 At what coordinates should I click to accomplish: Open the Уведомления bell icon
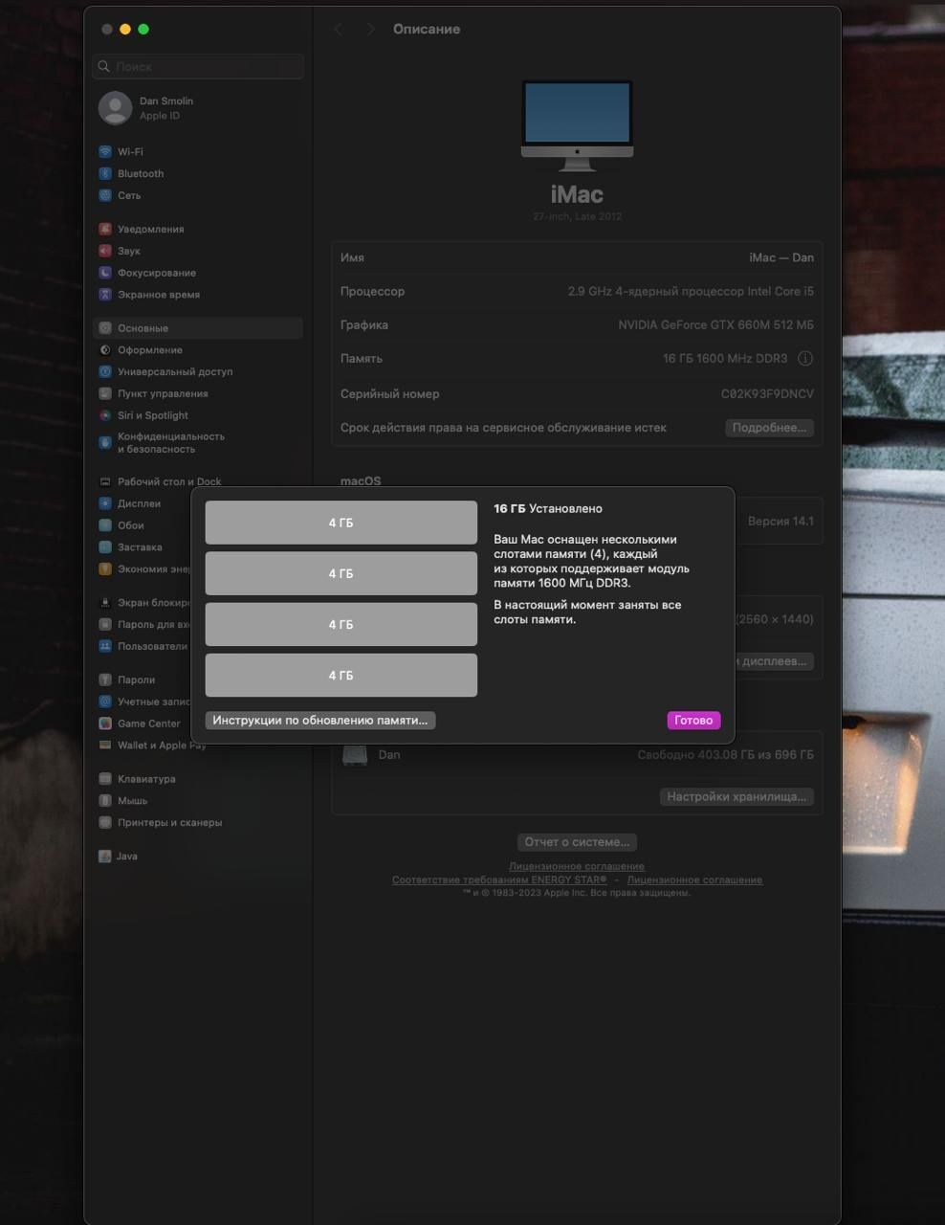click(105, 229)
